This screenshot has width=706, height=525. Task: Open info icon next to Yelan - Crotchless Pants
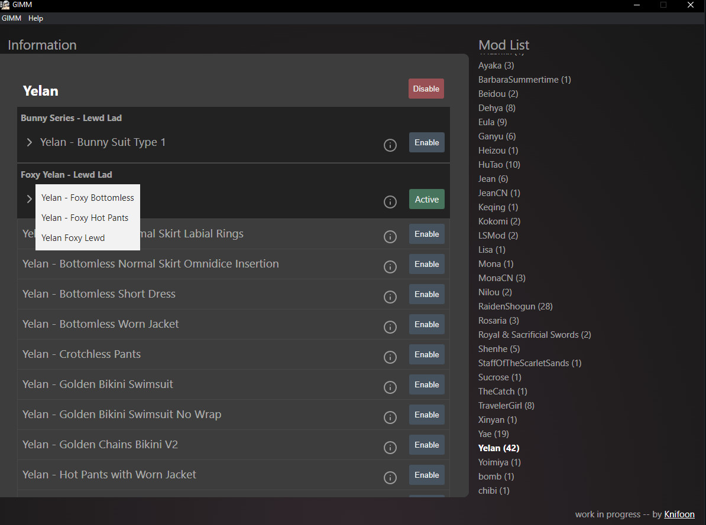(x=390, y=357)
